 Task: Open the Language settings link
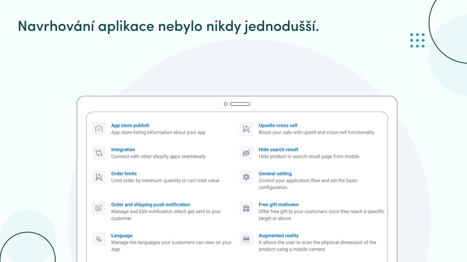point(122,235)
